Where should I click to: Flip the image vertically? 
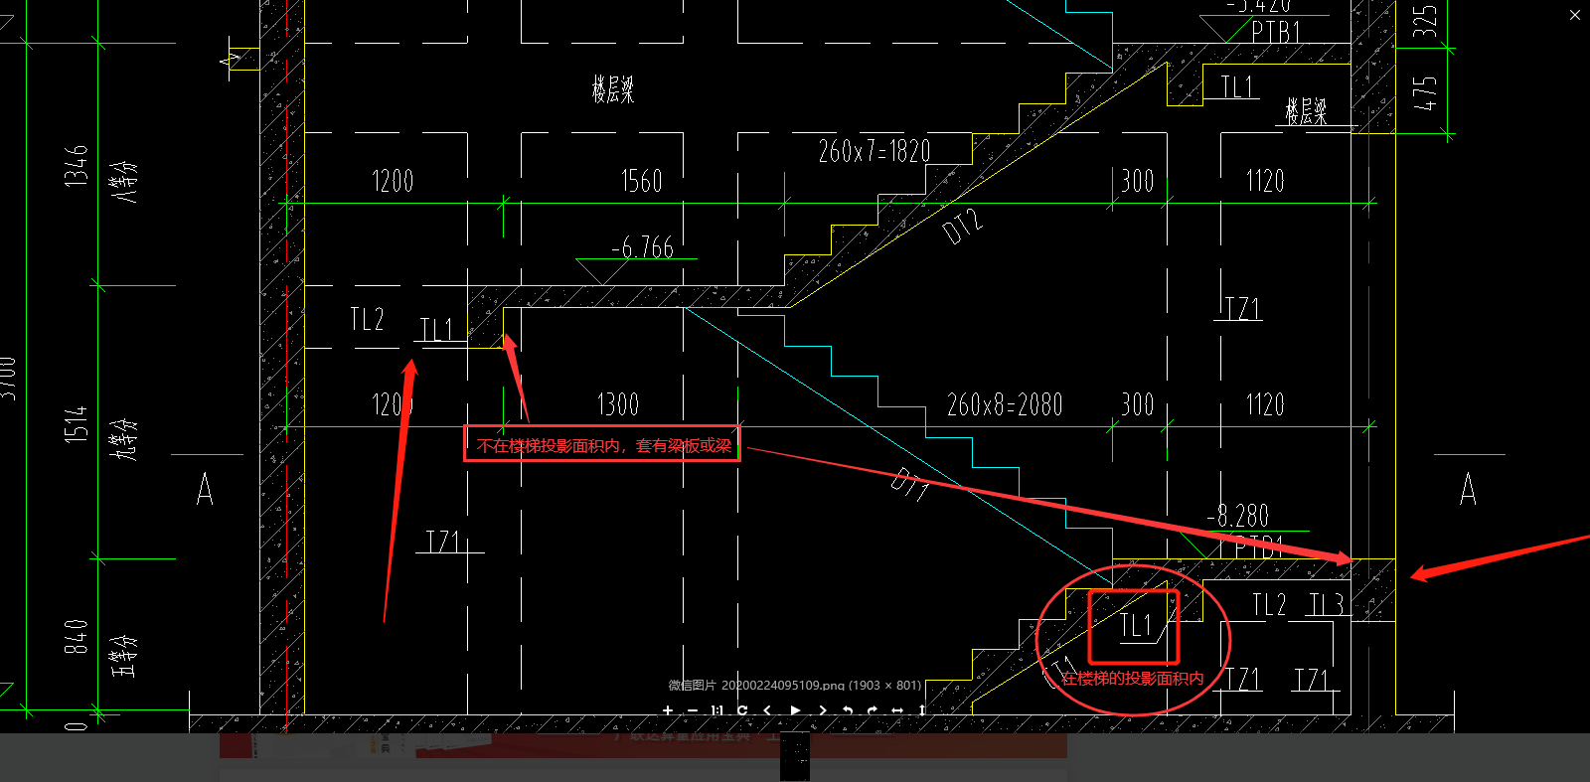click(x=922, y=710)
